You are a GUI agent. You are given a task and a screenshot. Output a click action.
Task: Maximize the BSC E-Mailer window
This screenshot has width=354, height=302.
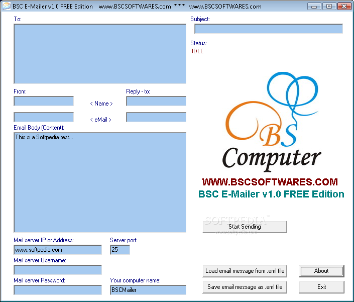coord(329,7)
